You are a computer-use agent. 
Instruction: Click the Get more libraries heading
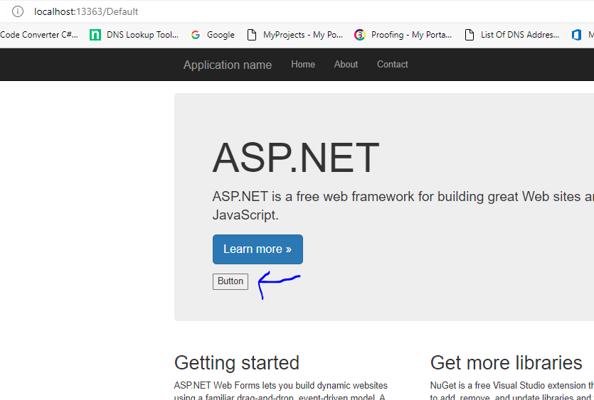(506, 363)
